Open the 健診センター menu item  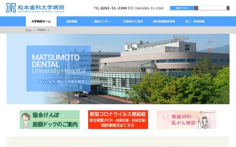pos(103,21)
